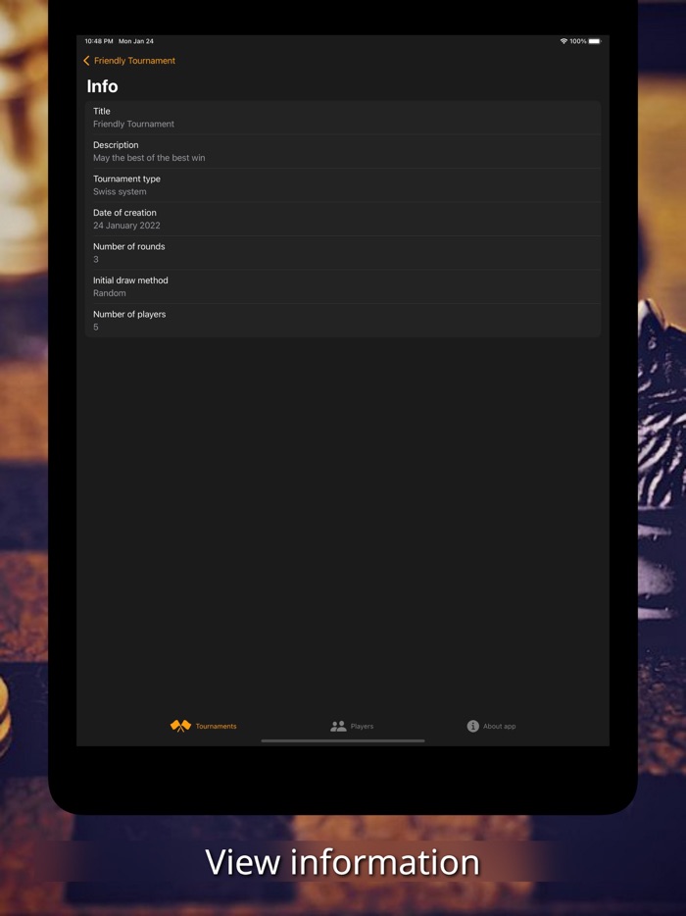The width and height of the screenshot is (686, 916).
Task: Tap the Date of creation row
Action: tap(343, 219)
